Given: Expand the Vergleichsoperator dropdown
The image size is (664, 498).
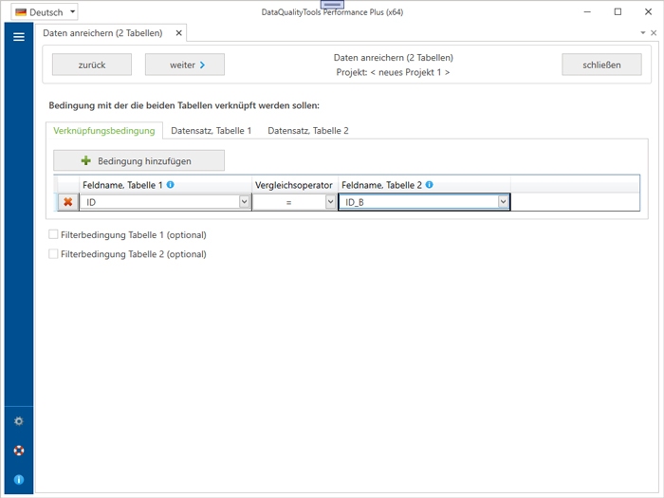Looking at the screenshot, I should click(330, 202).
